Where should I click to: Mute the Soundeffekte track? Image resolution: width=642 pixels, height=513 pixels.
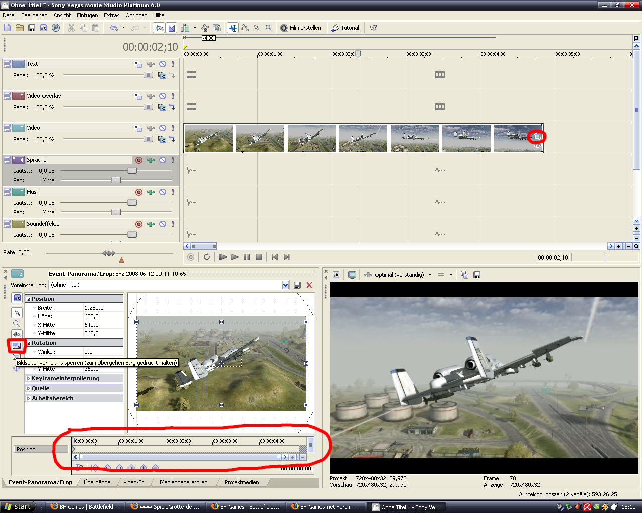163,224
